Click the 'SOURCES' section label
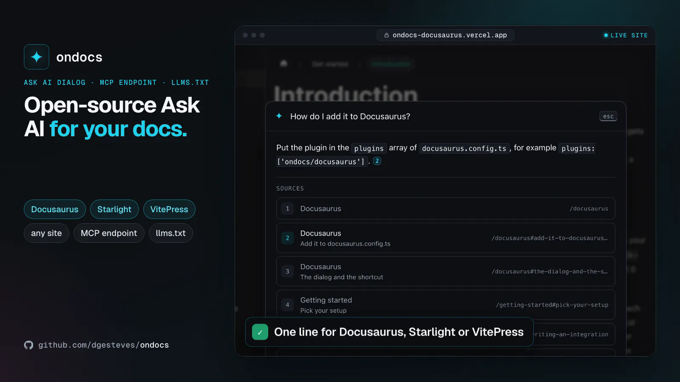 [290, 188]
